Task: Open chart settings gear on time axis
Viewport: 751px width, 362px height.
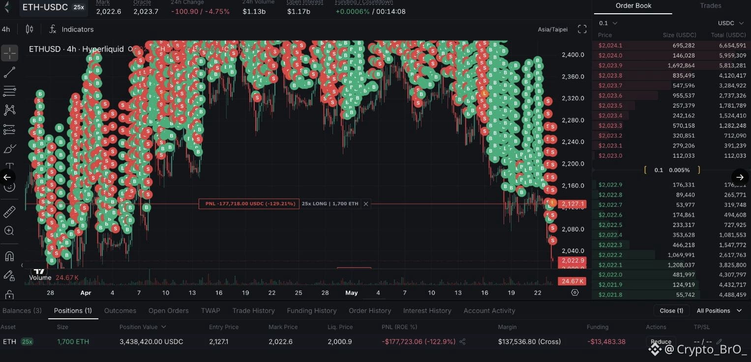Action: [575, 292]
